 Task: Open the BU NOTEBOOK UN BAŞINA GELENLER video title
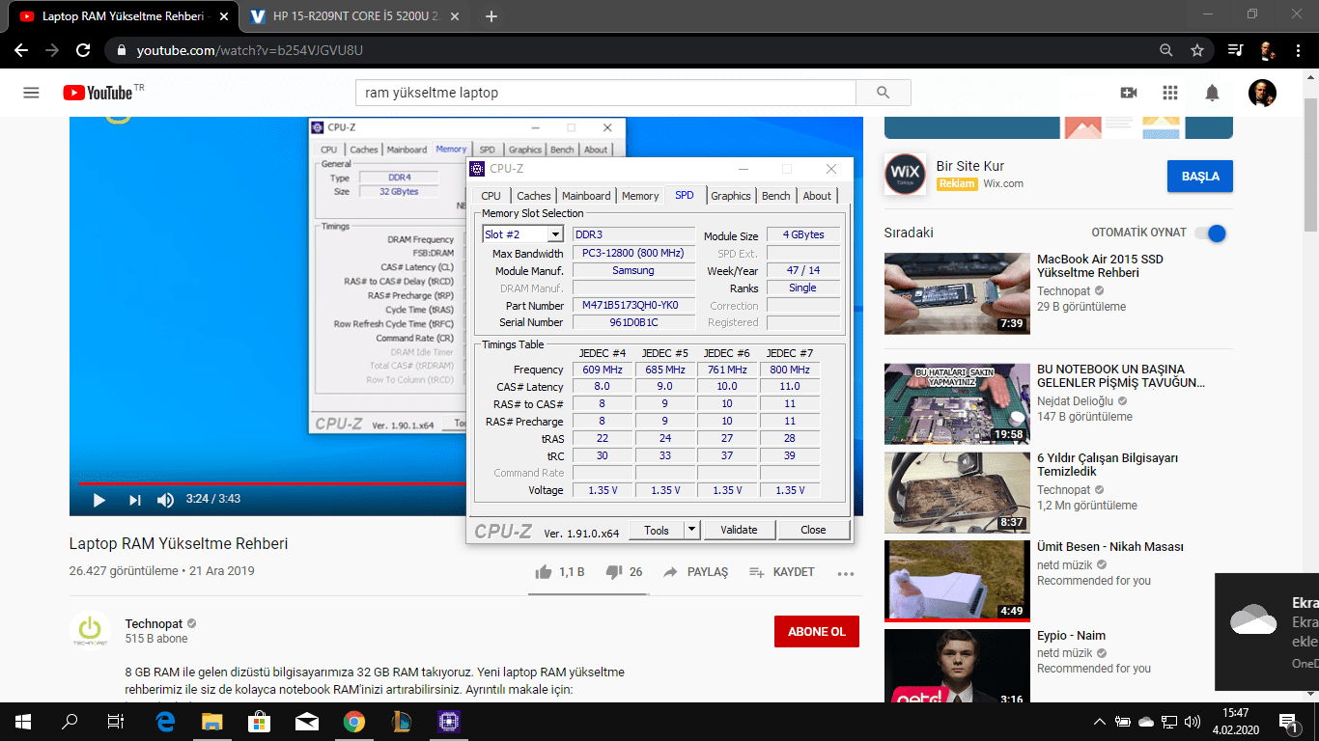(x=1121, y=376)
